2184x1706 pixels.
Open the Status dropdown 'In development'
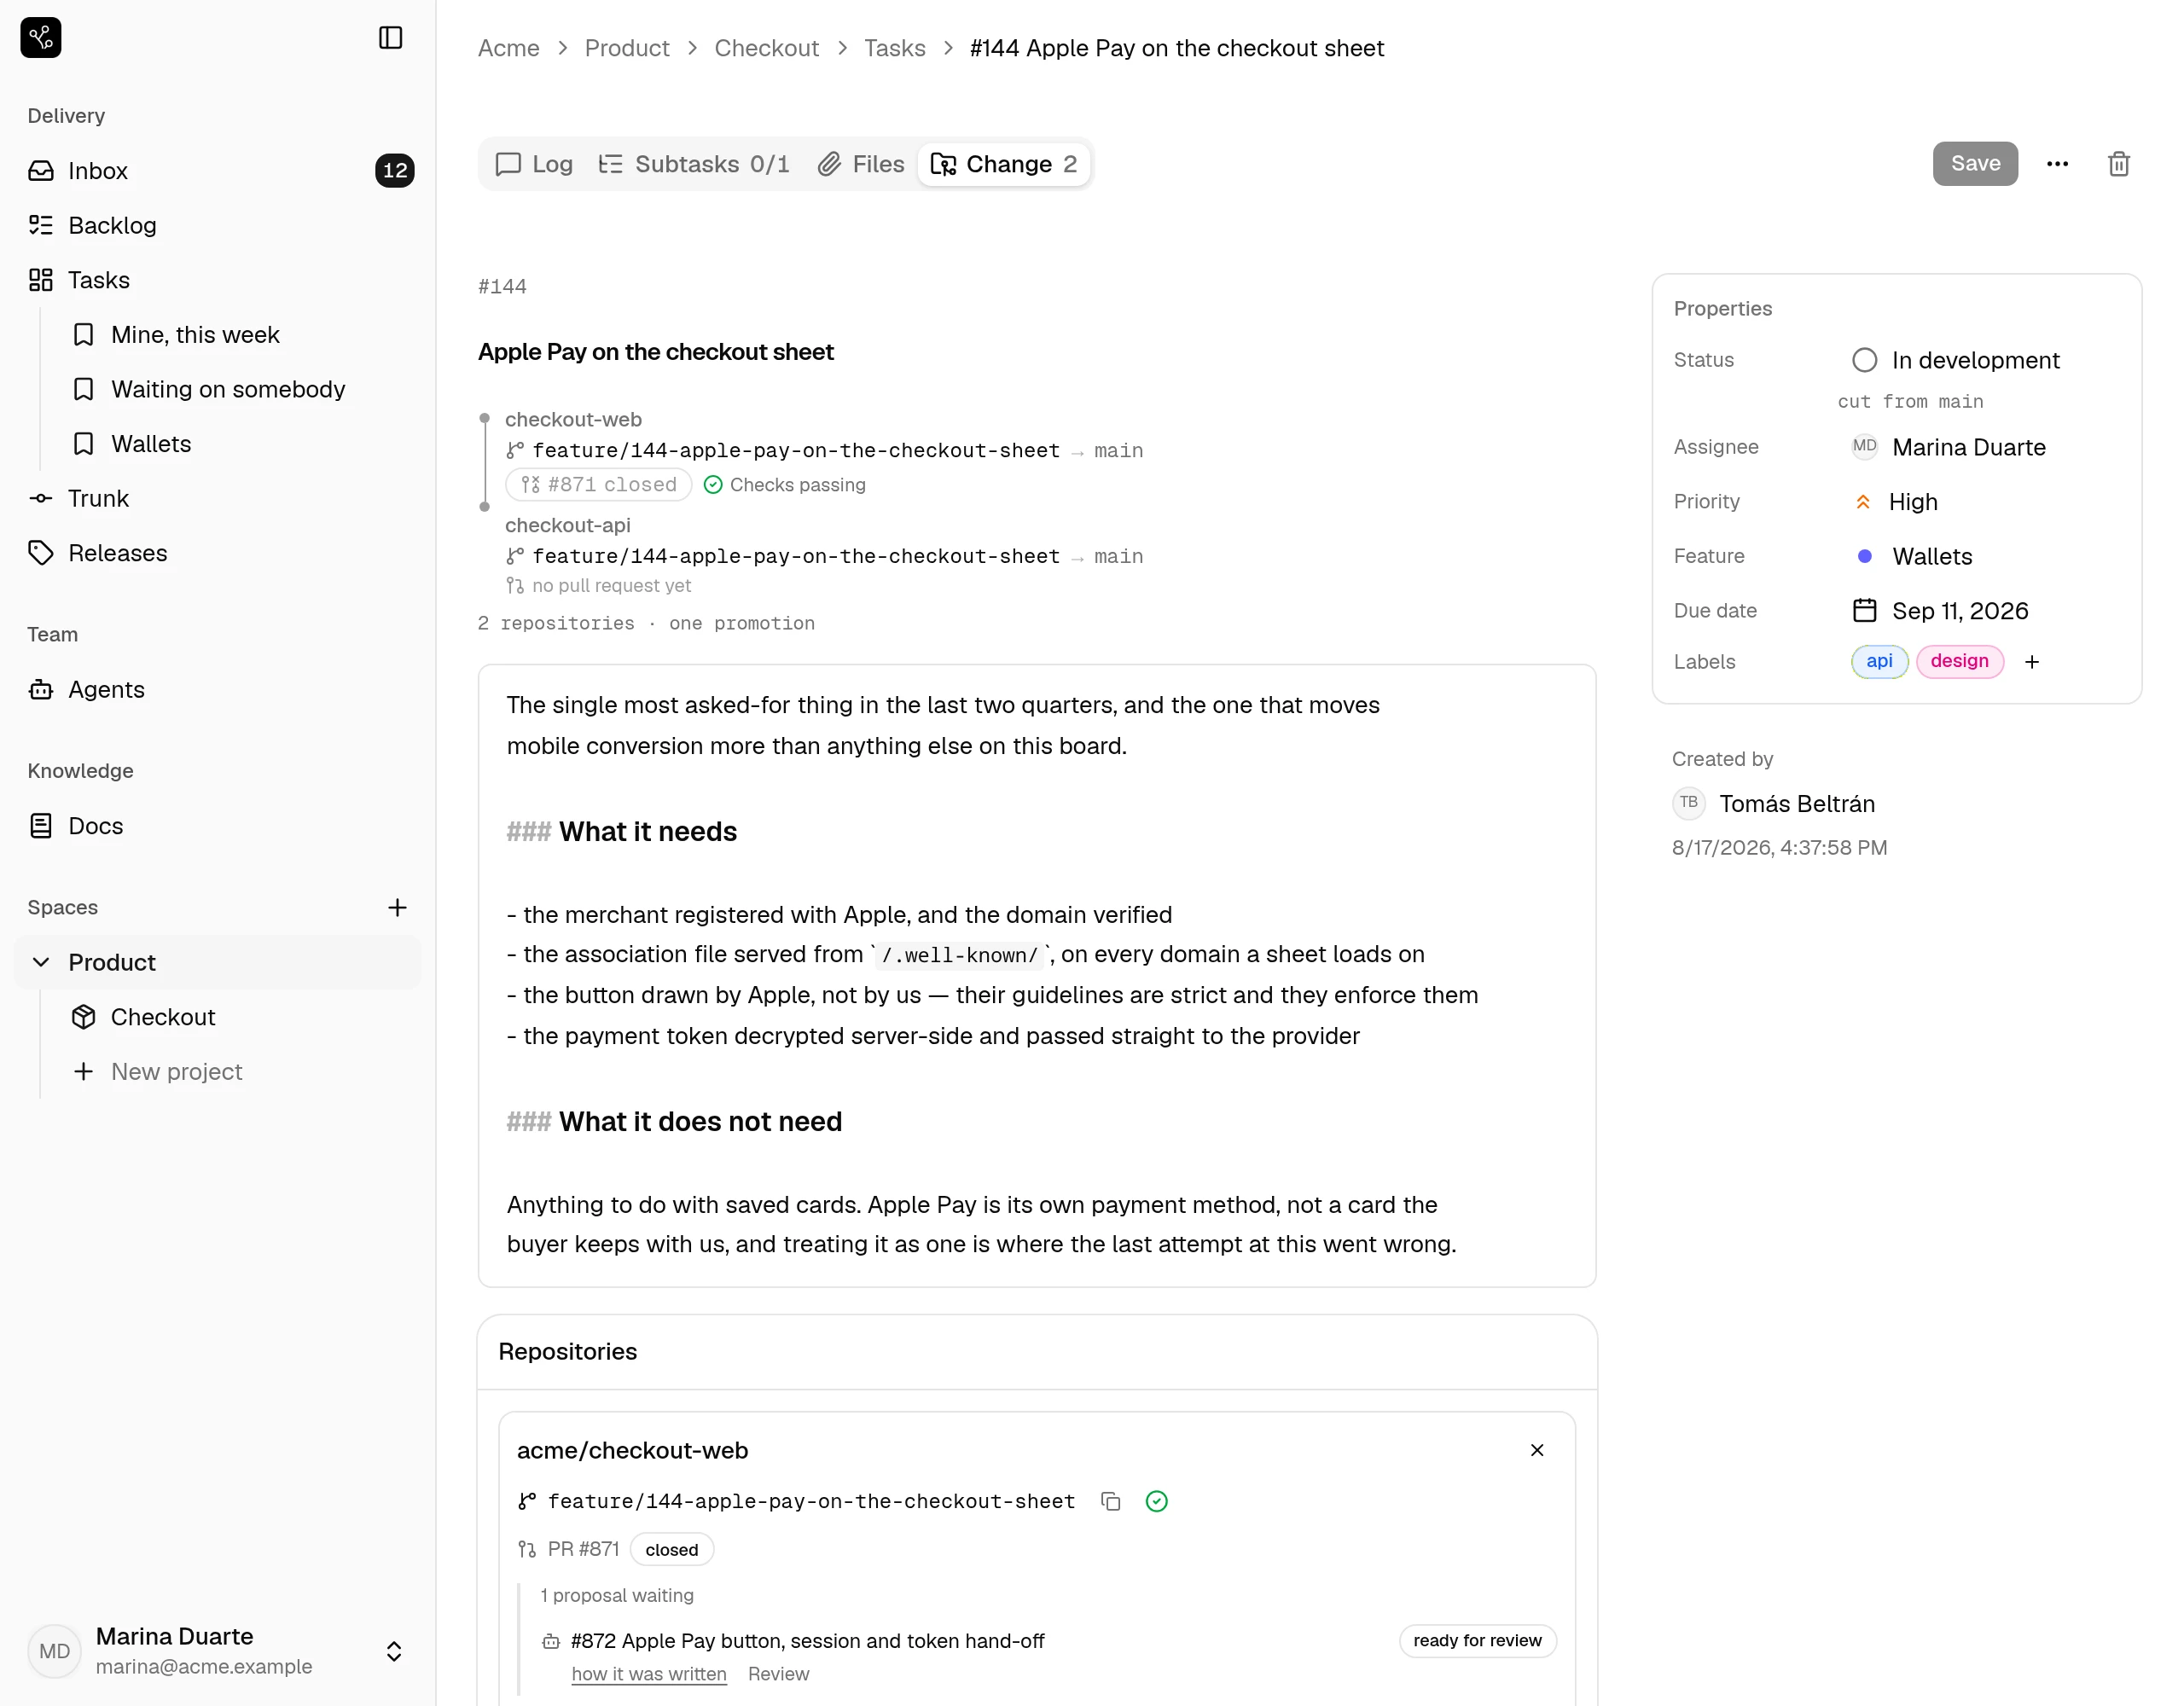1956,360
